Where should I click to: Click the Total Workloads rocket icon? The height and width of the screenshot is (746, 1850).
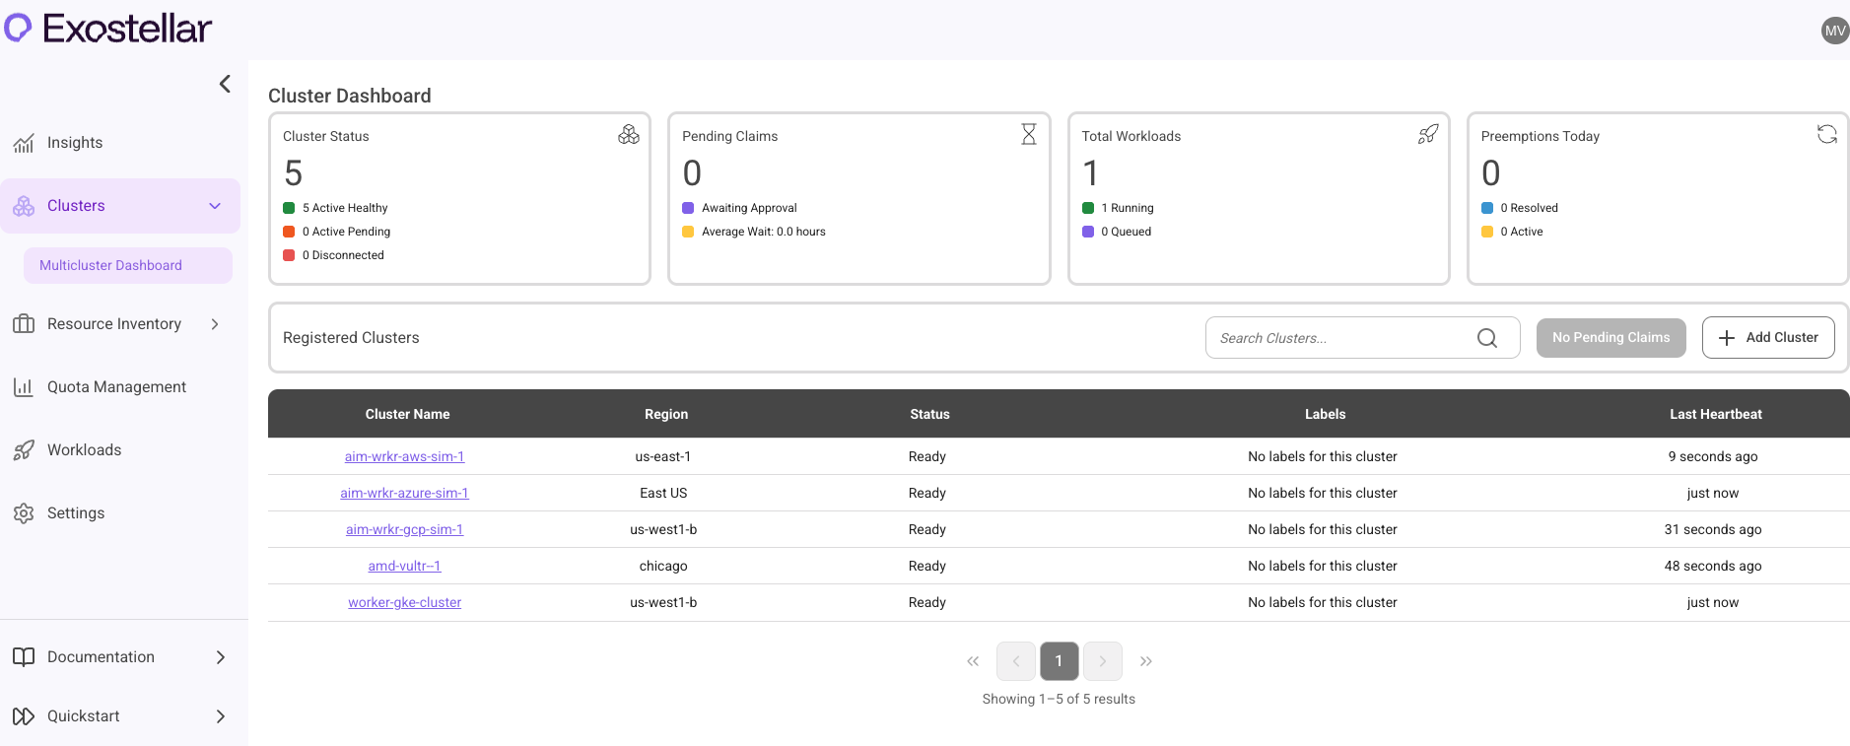[1428, 134]
